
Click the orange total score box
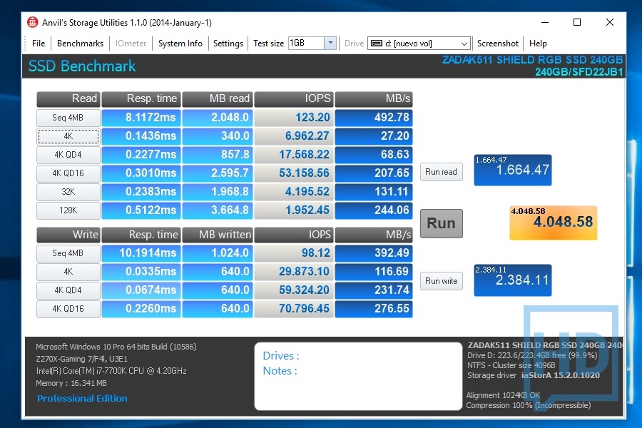coord(552,222)
